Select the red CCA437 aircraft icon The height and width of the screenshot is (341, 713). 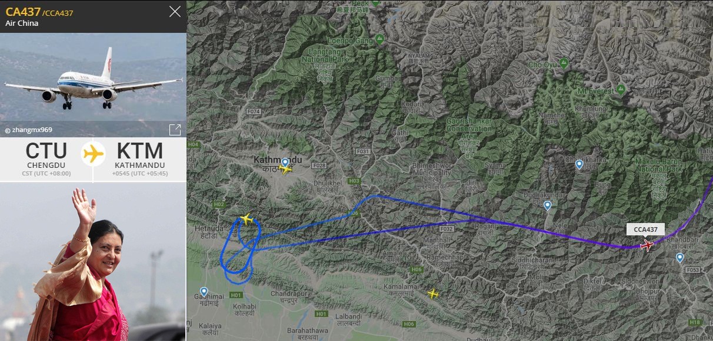[647, 245]
